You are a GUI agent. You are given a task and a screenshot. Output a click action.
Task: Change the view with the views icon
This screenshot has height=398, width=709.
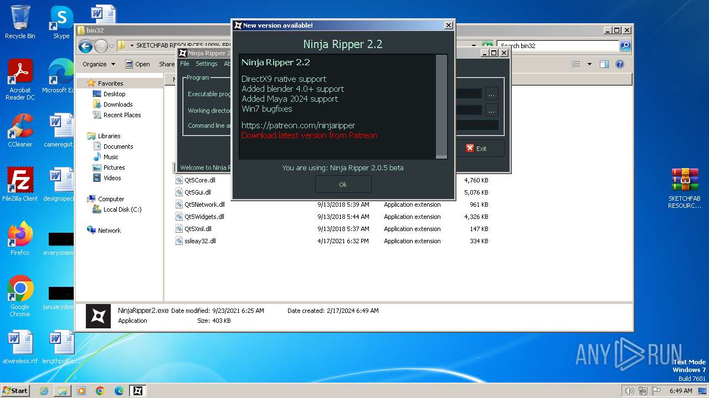(576, 64)
